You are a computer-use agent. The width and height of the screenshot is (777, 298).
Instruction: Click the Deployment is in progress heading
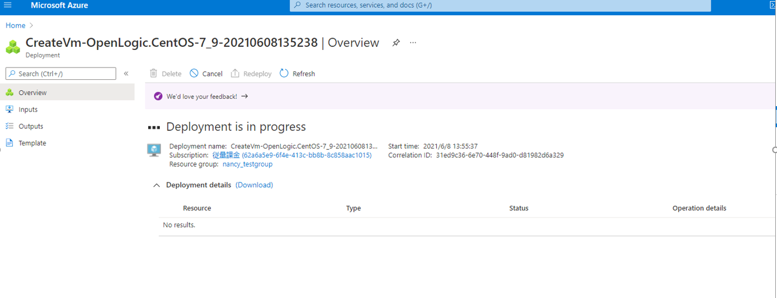coord(236,127)
